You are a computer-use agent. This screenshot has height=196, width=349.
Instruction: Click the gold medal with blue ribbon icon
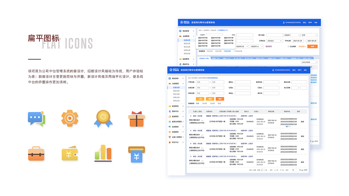[103, 119]
